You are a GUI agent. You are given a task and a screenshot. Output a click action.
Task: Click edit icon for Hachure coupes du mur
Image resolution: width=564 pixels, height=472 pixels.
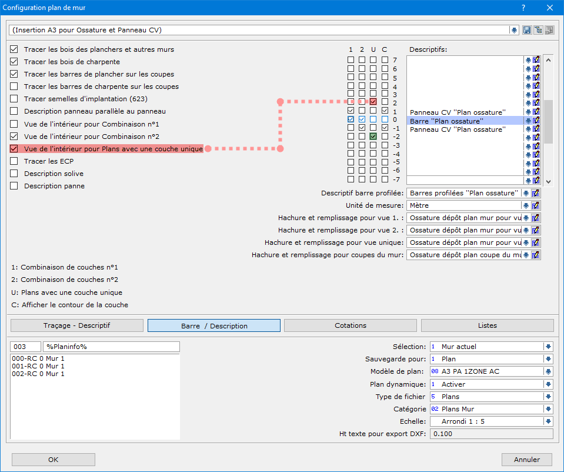click(x=536, y=255)
